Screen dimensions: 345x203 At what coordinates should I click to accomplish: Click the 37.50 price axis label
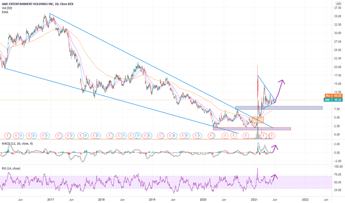338,8
